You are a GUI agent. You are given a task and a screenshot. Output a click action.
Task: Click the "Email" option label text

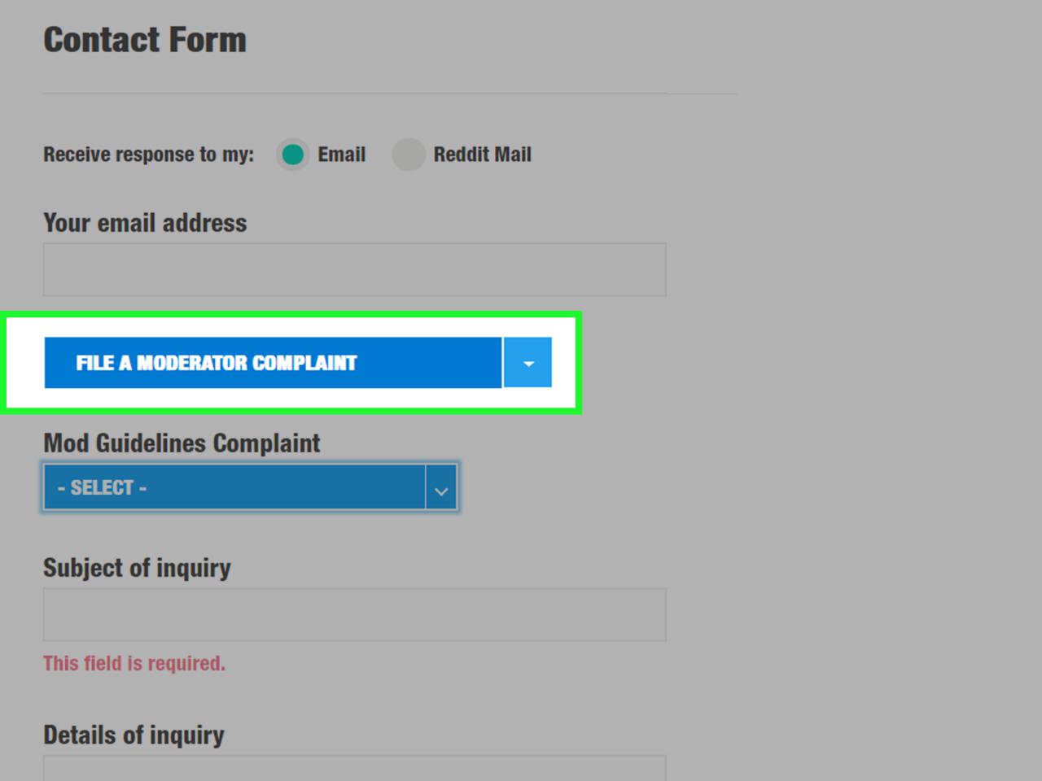coord(341,155)
